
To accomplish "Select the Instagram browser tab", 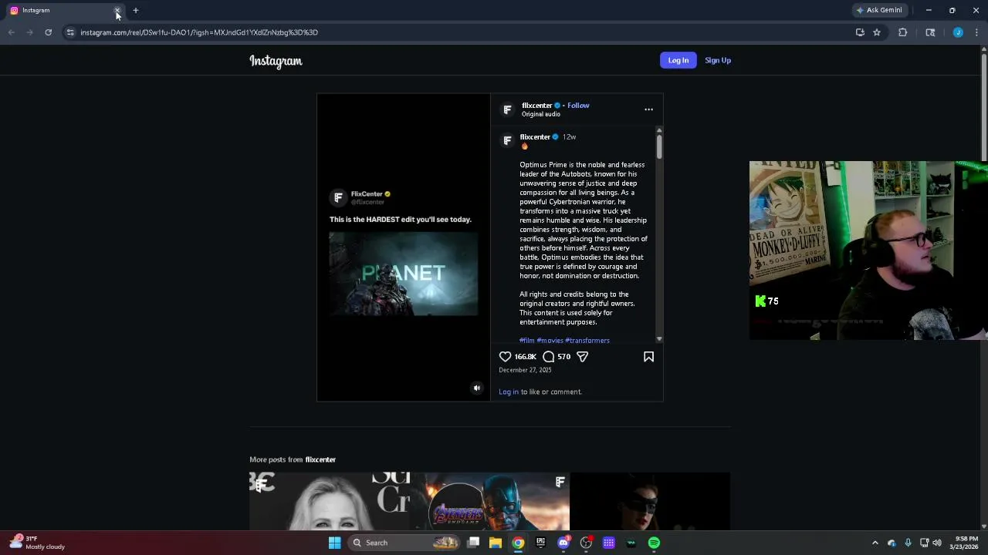I will coord(63,11).
